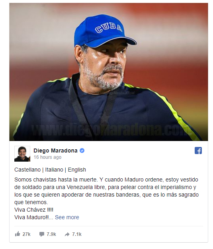Click the 7.1k shares count
This screenshot has height=249, width=213.
coord(77,234)
